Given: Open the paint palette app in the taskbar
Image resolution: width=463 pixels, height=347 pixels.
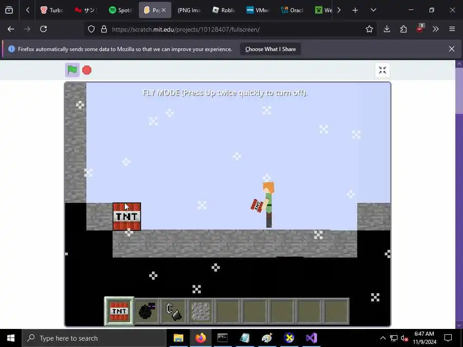Looking at the screenshot, I should point(267,338).
